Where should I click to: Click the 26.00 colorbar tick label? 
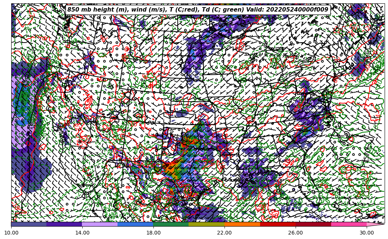pyautogui.click(x=296, y=233)
